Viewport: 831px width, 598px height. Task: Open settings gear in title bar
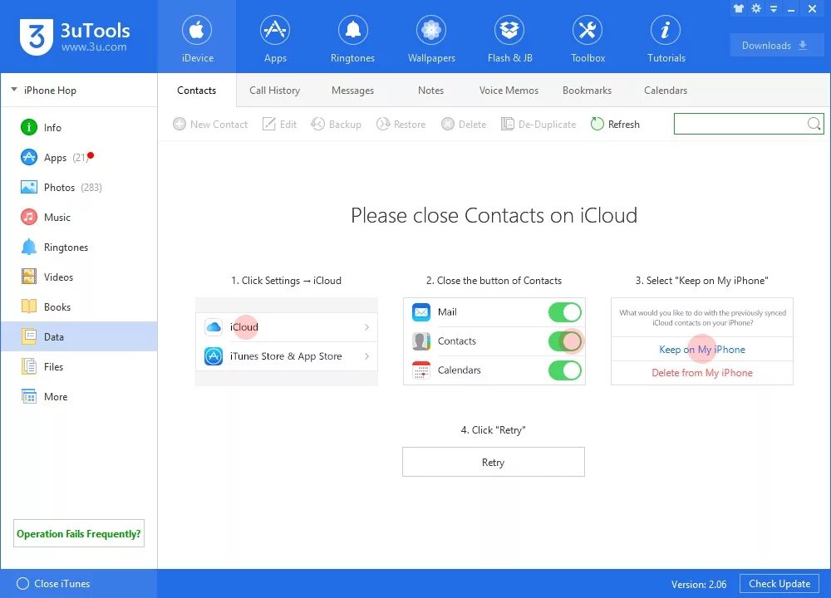756,8
